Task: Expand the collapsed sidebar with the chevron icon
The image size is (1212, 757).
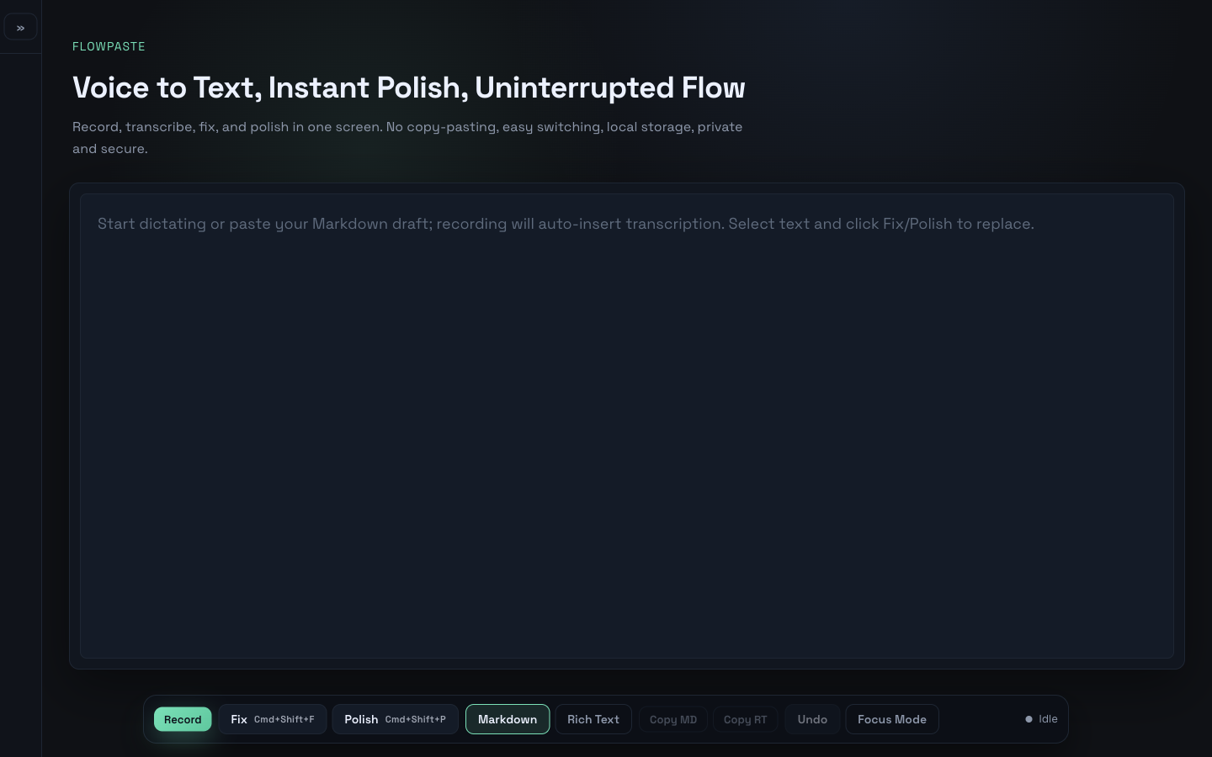Action: [x=20, y=27]
